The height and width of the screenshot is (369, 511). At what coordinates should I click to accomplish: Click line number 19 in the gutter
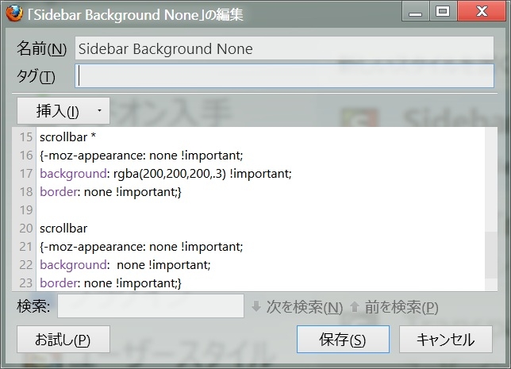26,210
